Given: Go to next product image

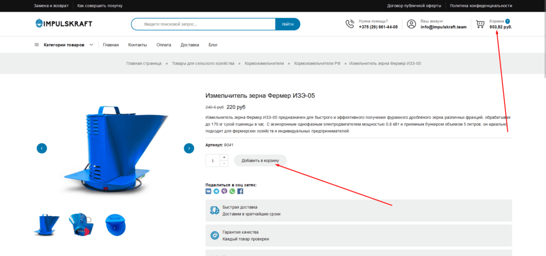Looking at the screenshot, I should click(189, 148).
